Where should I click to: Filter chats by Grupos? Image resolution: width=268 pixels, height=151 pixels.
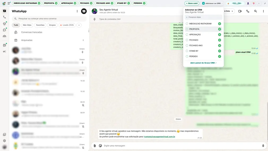[x=52, y=25]
